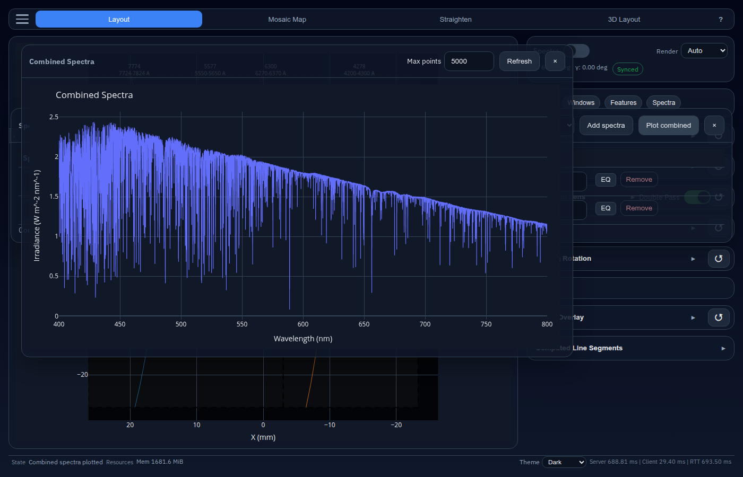Select the Windows pill tab

tap(581, 103)
